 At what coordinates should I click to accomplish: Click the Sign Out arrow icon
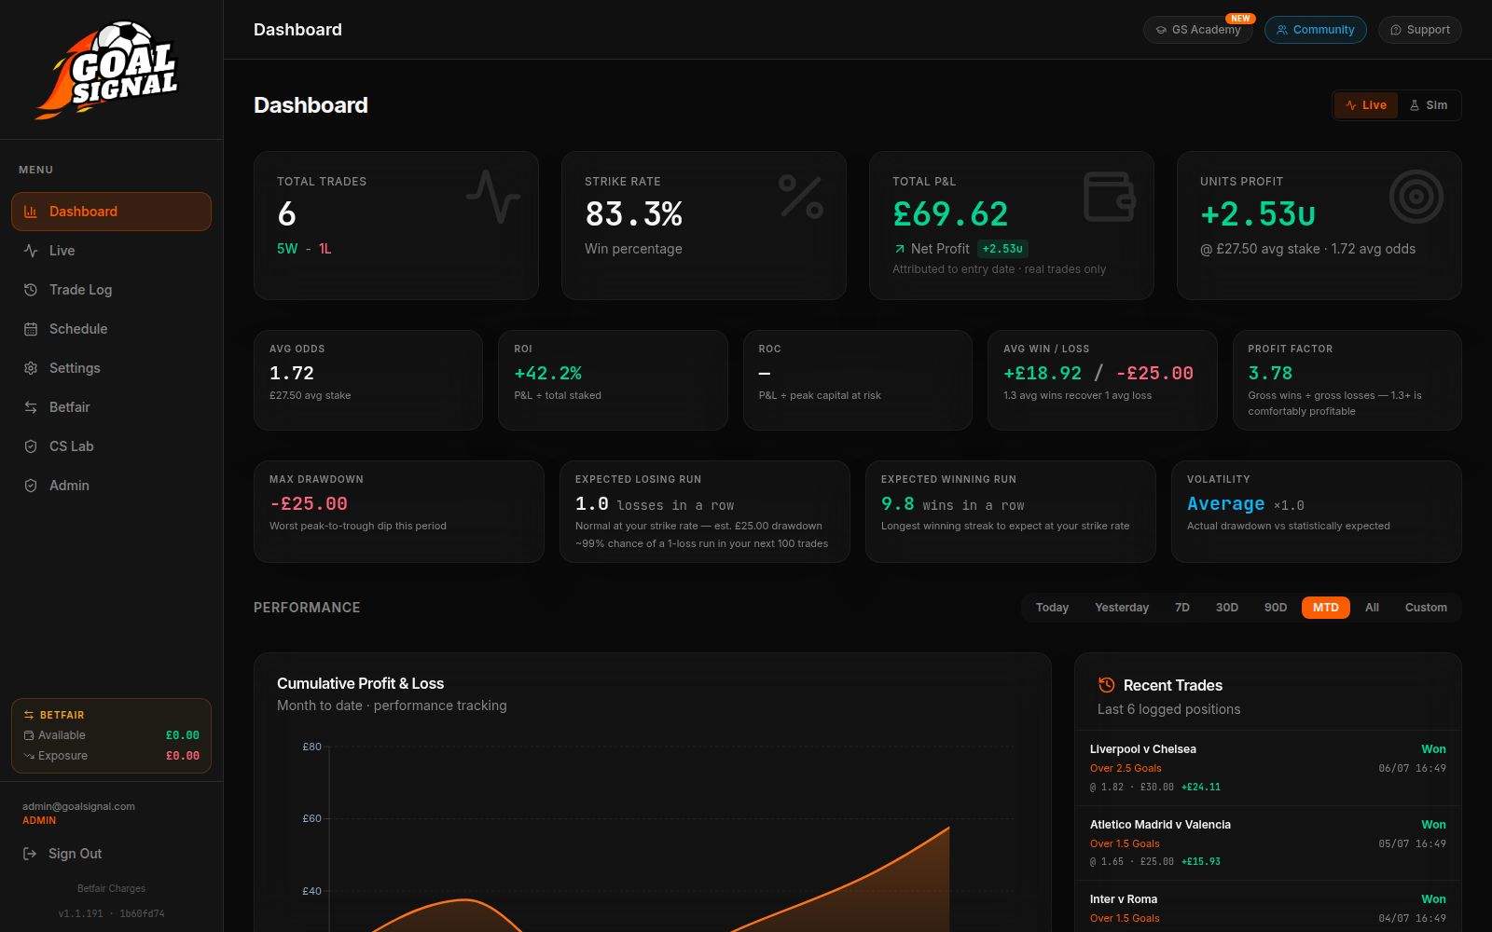tap(30, 854)
